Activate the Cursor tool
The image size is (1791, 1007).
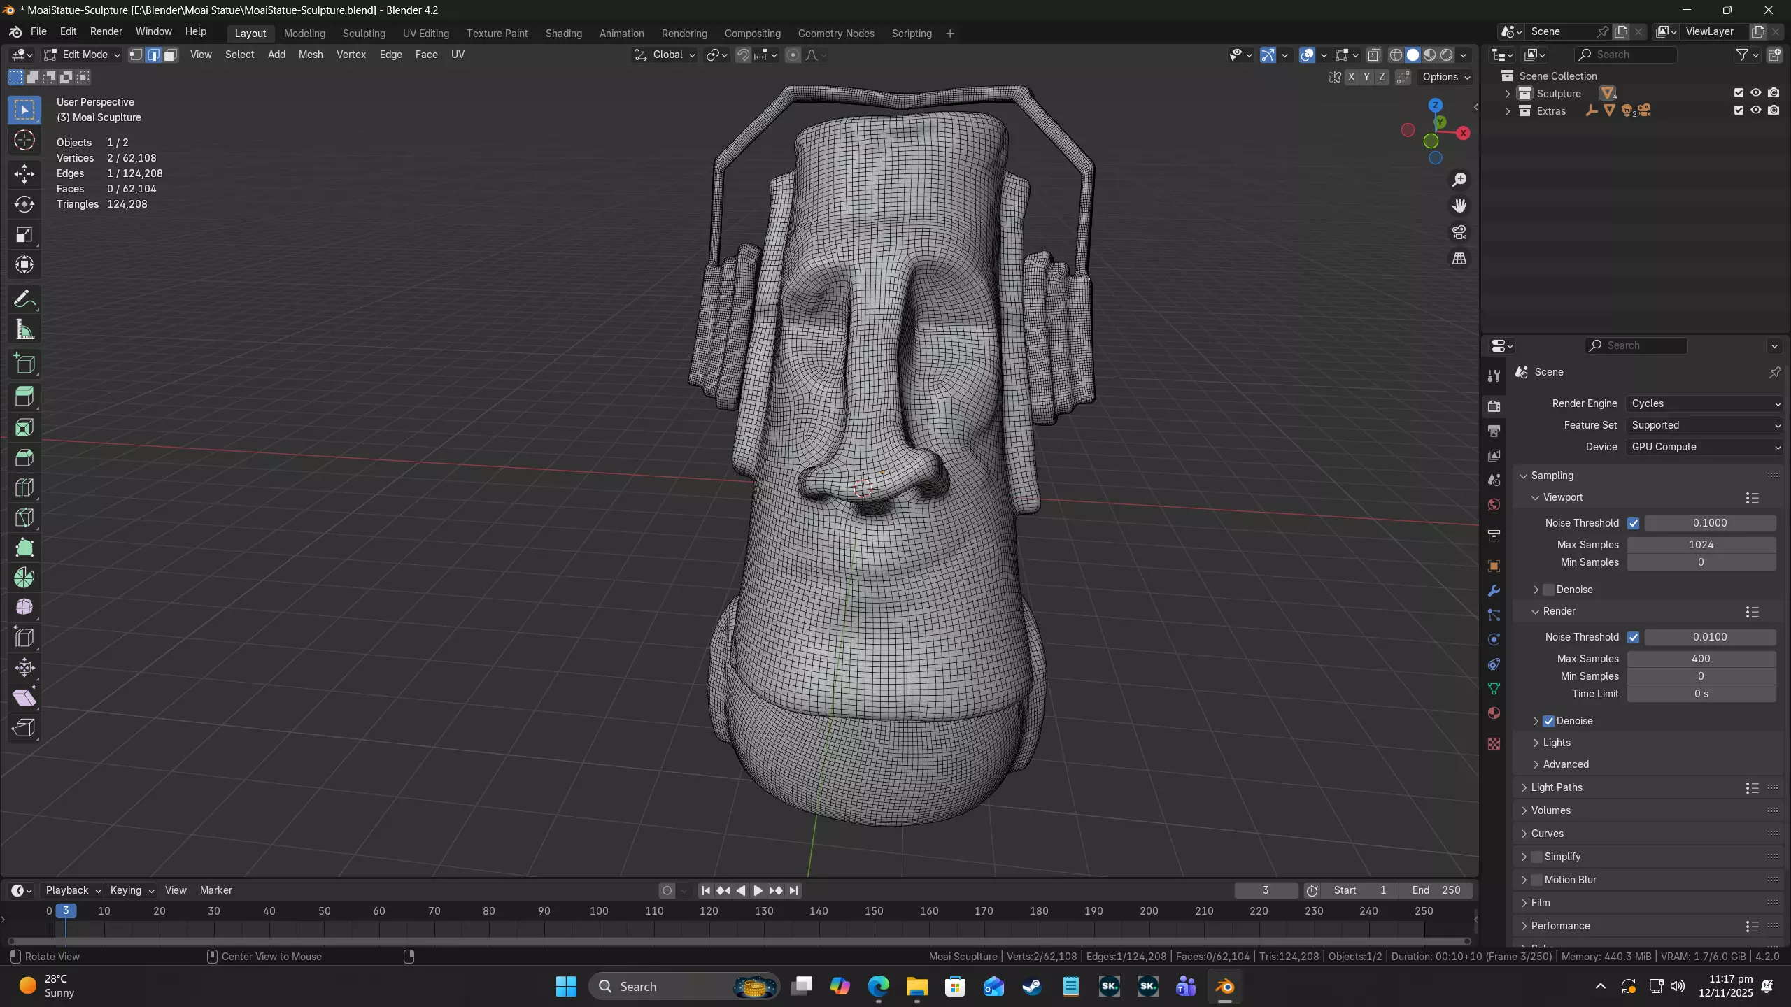pos(24,141)
